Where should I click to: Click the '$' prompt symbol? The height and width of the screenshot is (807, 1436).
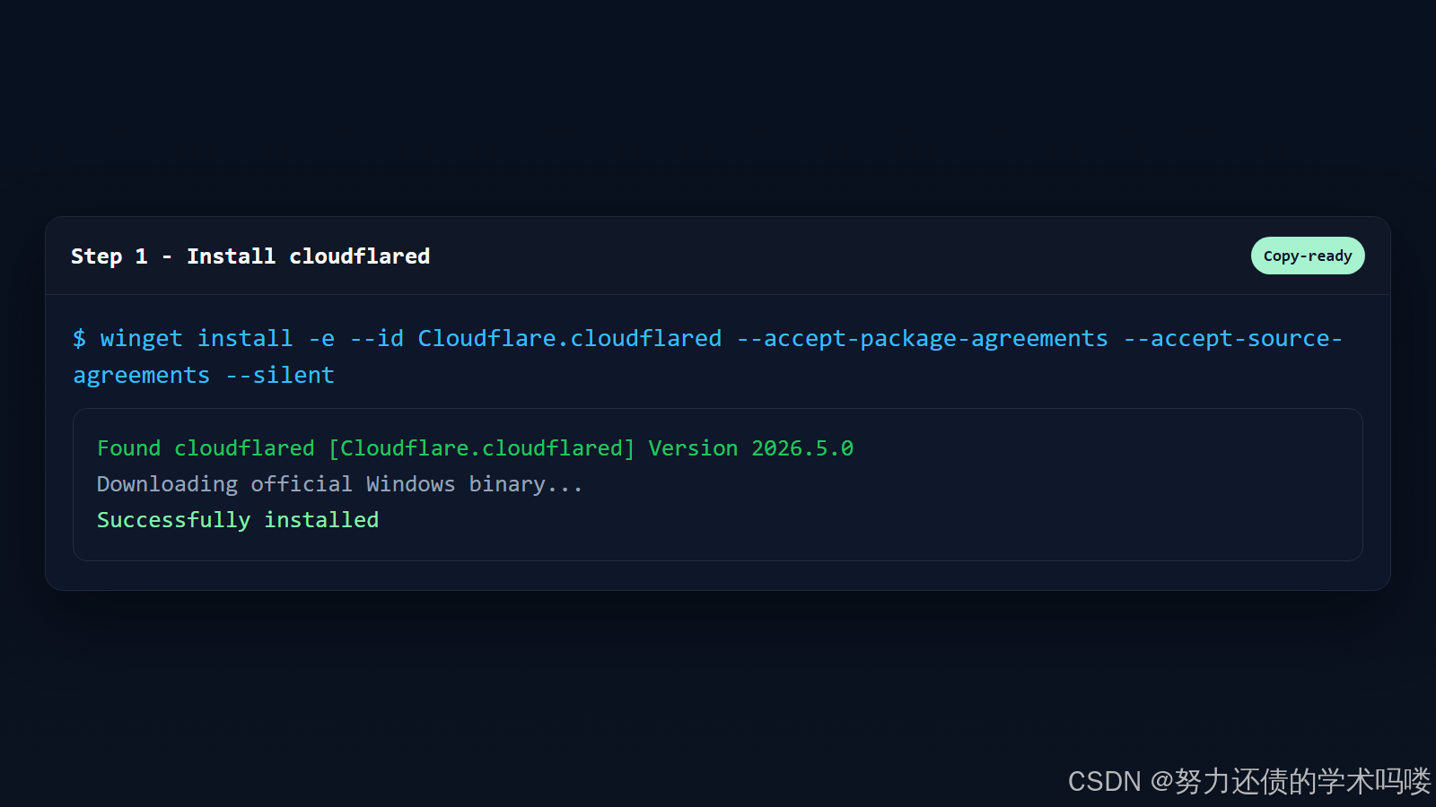tap(79, 339)
